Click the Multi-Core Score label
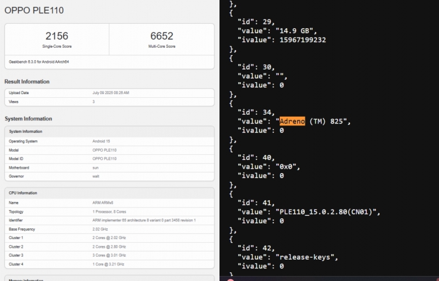 162,46
